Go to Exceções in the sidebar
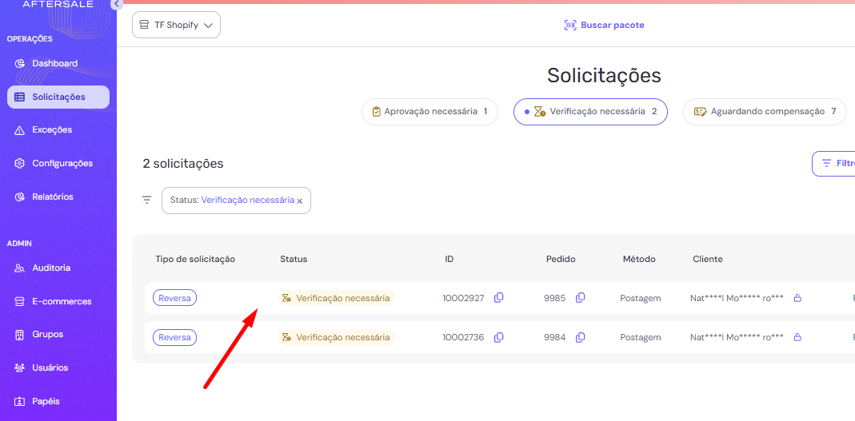Image resolution: width=855 pixels, height=421 pixels. click(52, 129)
